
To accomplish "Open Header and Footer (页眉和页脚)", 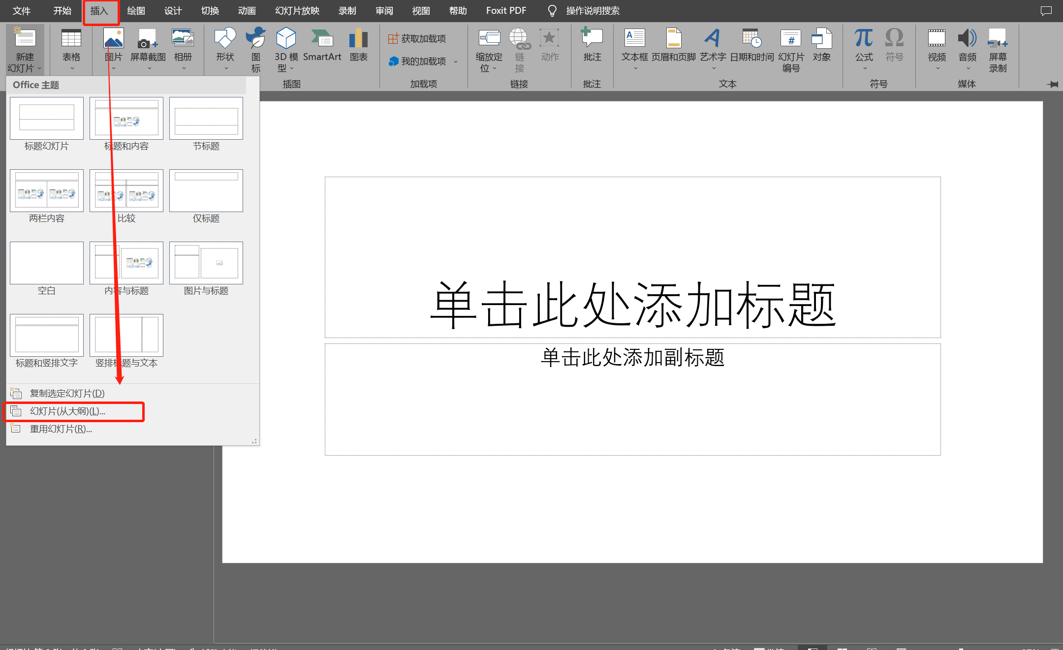I will pos(674,45).
